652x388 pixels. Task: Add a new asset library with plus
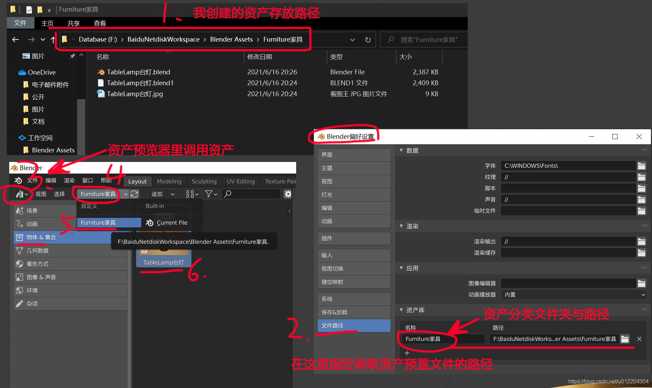(407, 353)
